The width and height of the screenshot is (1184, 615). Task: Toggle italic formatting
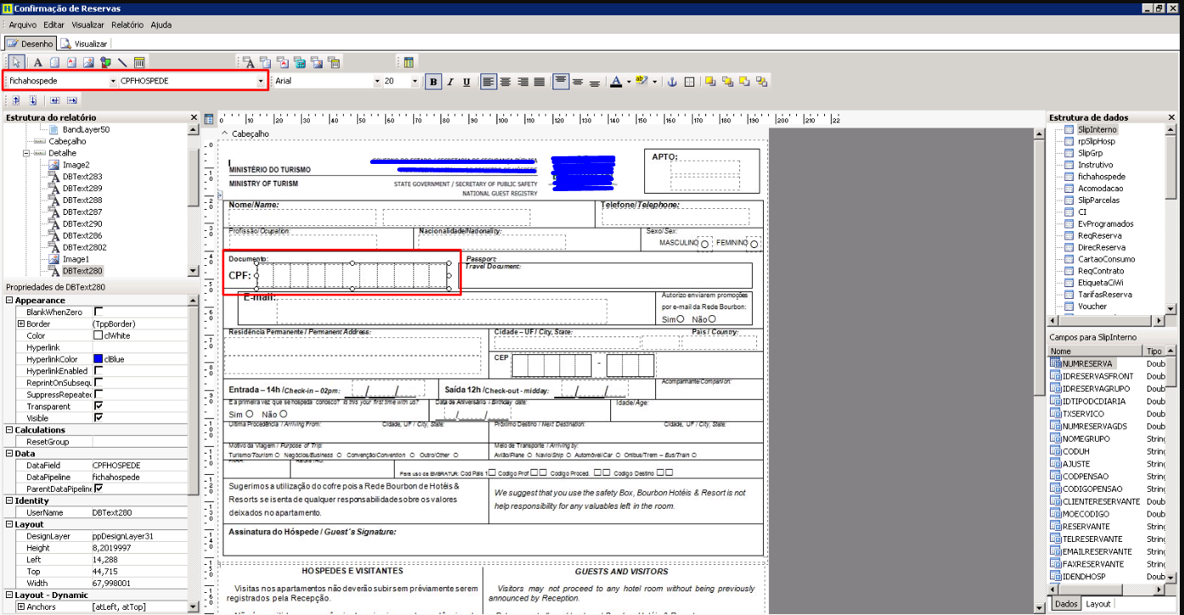pyautogui.click(x=451, y=82)
